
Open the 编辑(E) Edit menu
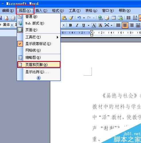[8, 11]
